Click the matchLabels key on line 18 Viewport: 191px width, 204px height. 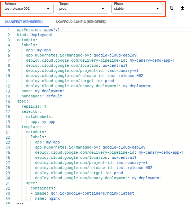pos(38,117)
